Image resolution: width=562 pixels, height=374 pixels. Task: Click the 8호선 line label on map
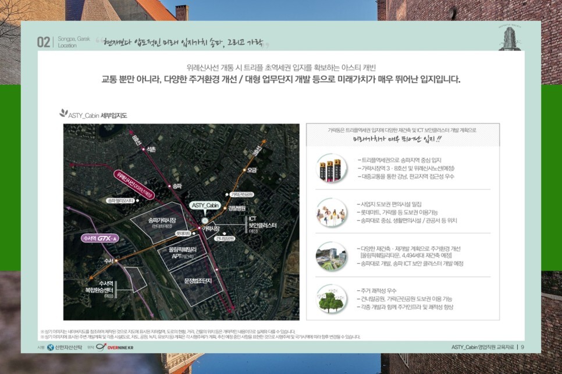pyautogui.click(x=137, y=140)
